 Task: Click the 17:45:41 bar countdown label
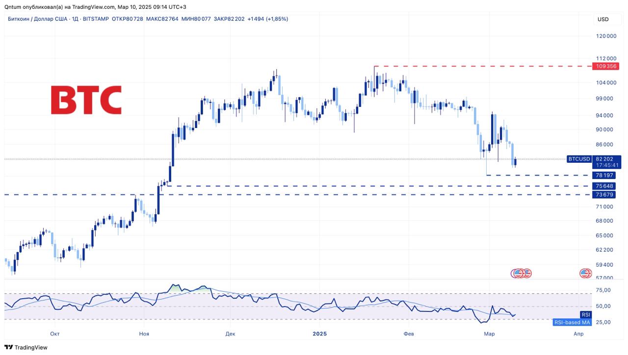coord(606,165)
